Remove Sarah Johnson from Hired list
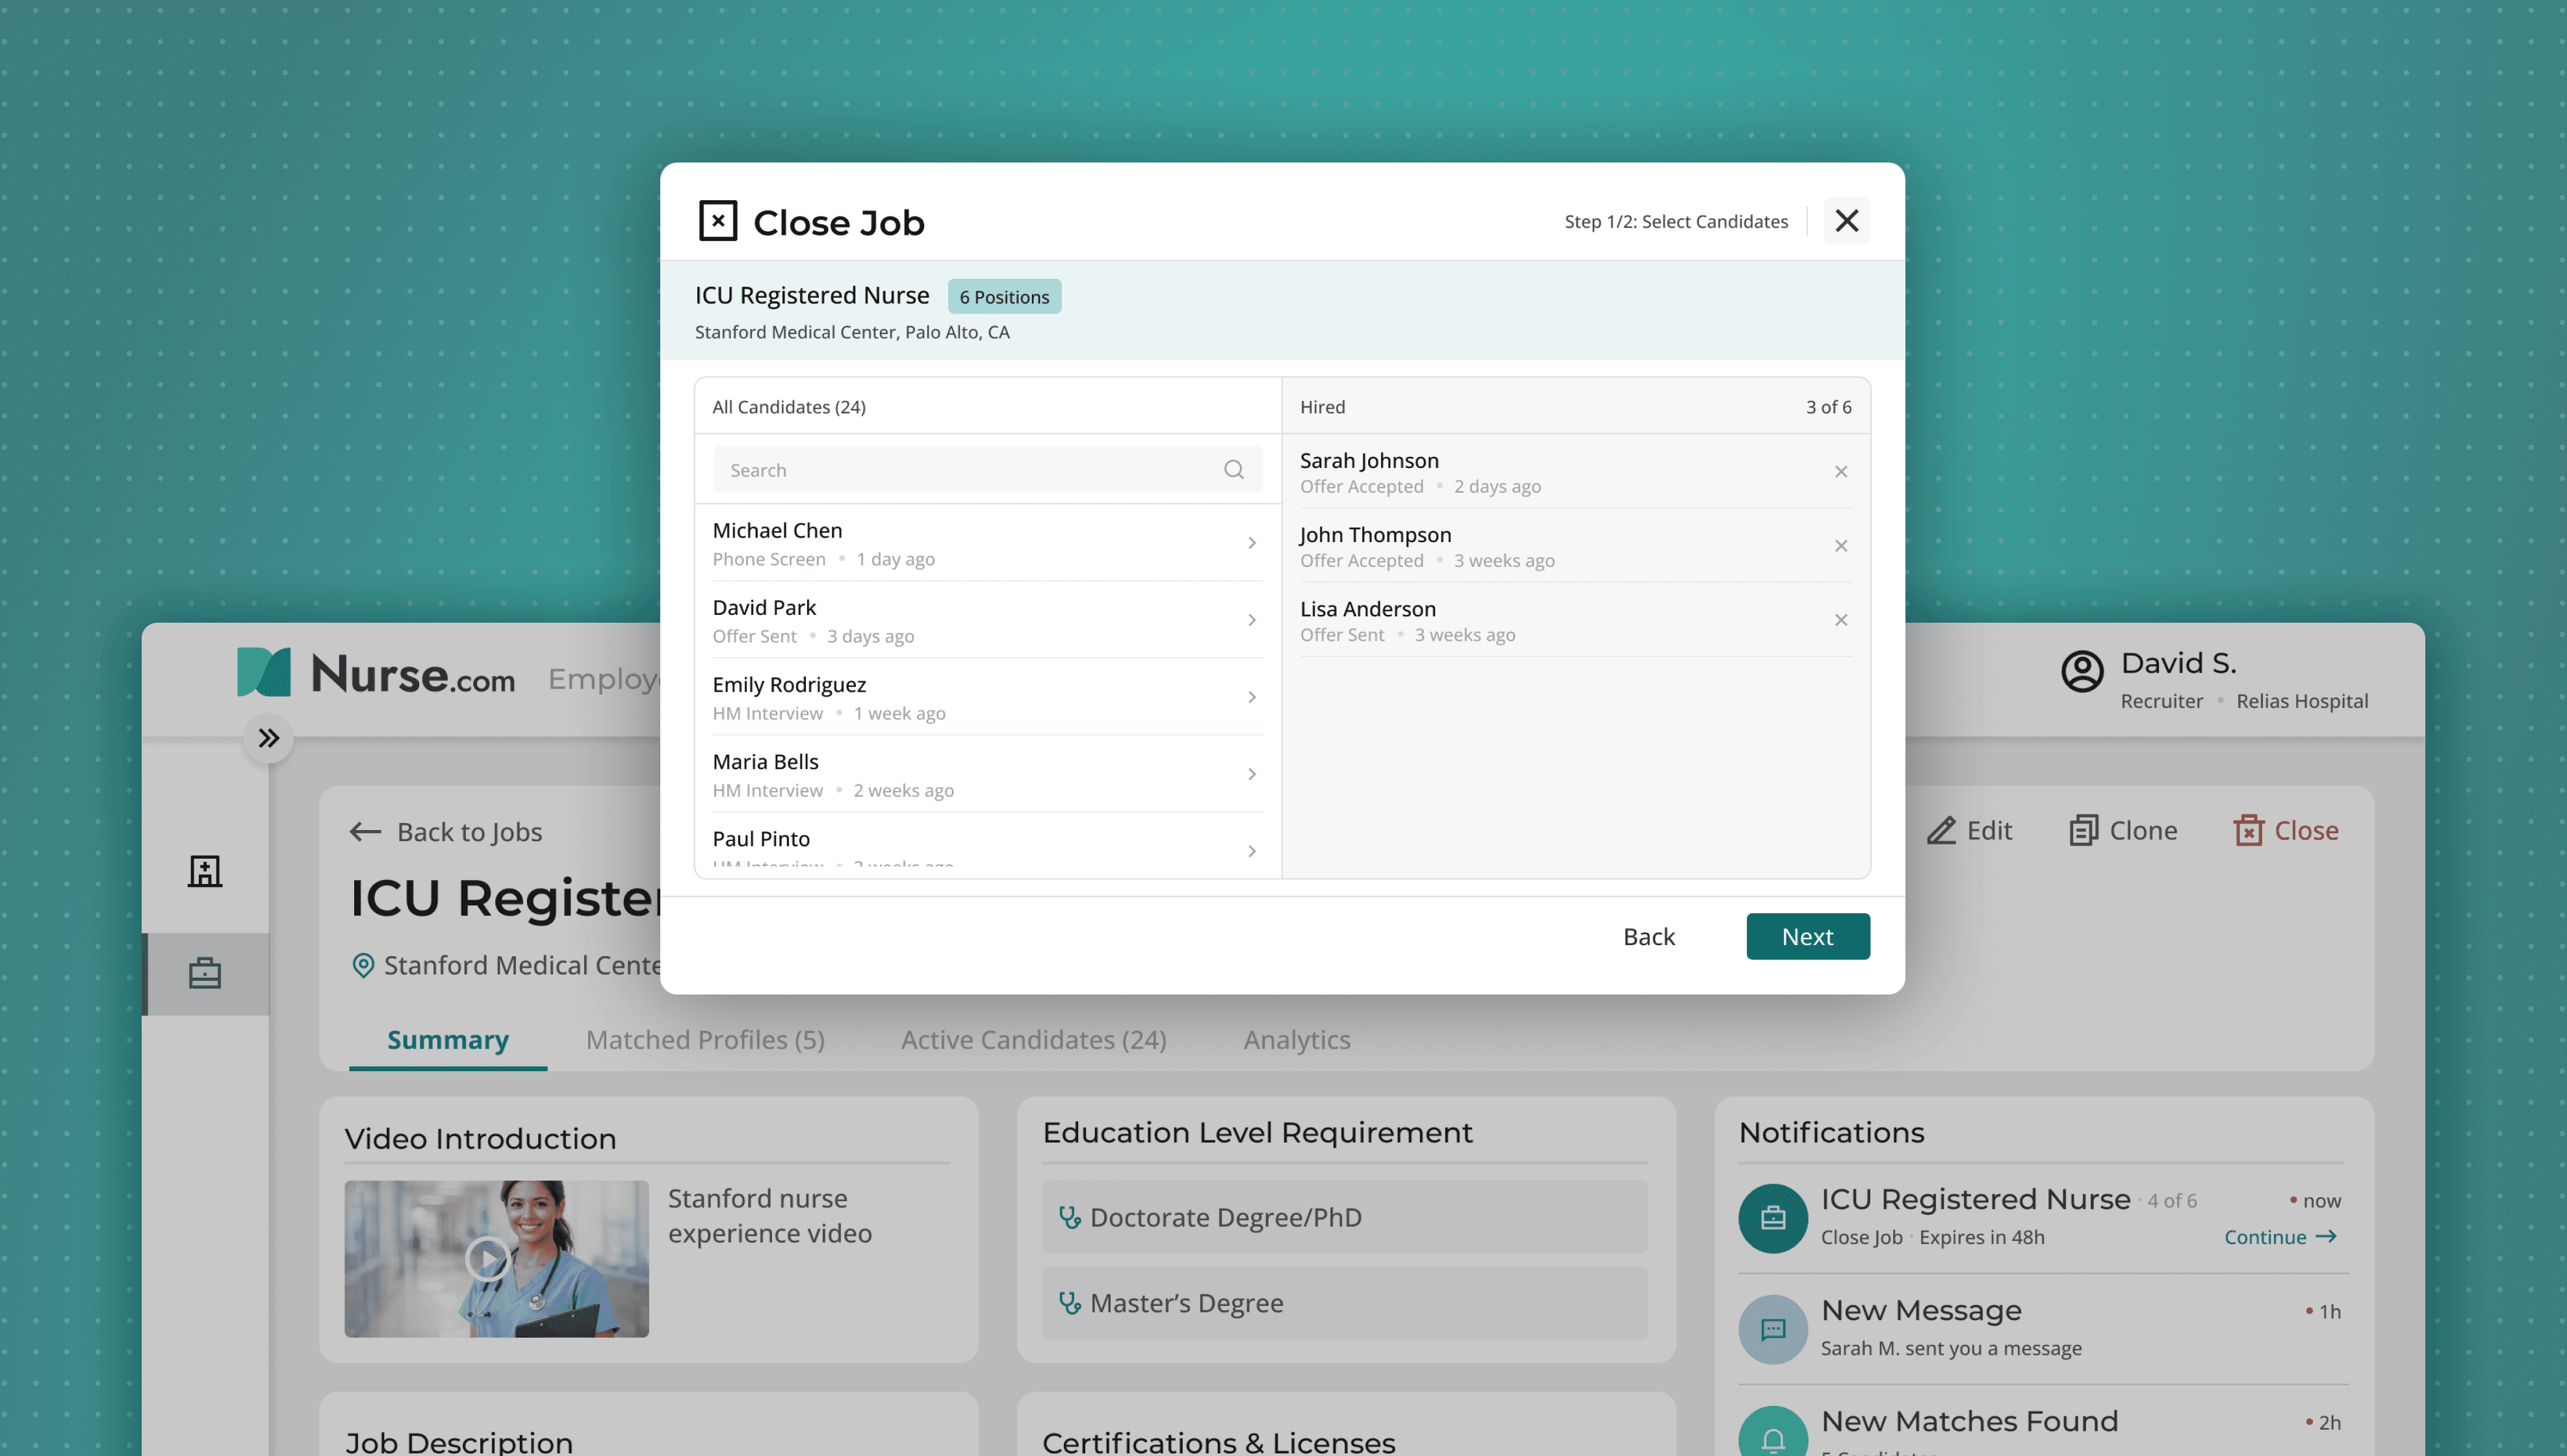The image size is (2567, 1456). (x=1840, y=472)
